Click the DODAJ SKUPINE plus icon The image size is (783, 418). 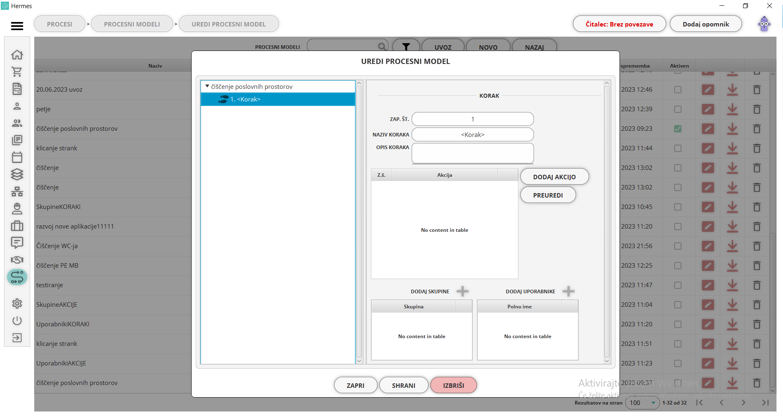[463, 291]
